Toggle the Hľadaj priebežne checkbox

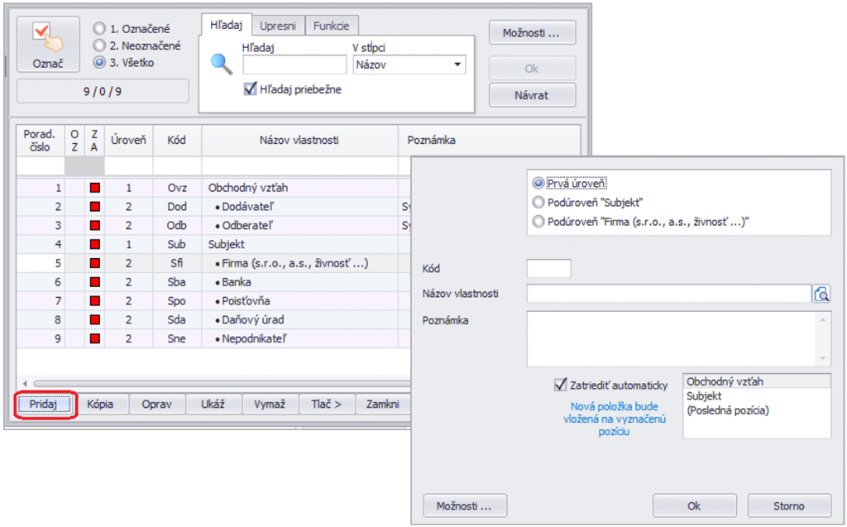pyautogui.click(x=250, y=89)
